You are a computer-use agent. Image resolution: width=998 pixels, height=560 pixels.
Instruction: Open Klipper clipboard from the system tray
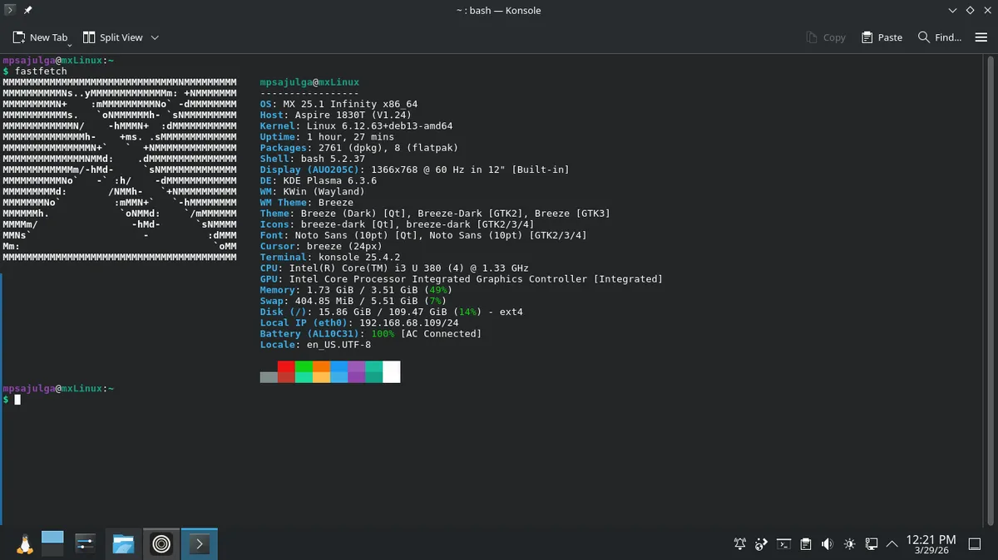tap(805, 543)
